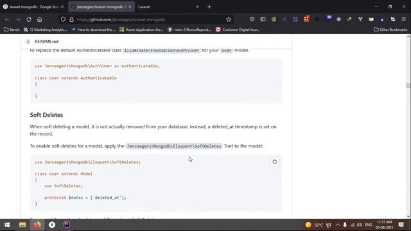
Task: Click the README.md file header
Action: click(47, 41)
